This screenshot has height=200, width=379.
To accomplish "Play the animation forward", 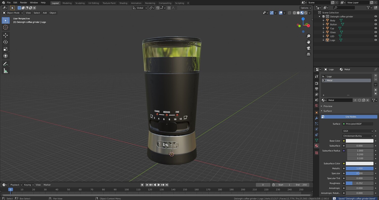I will [159, 185].
